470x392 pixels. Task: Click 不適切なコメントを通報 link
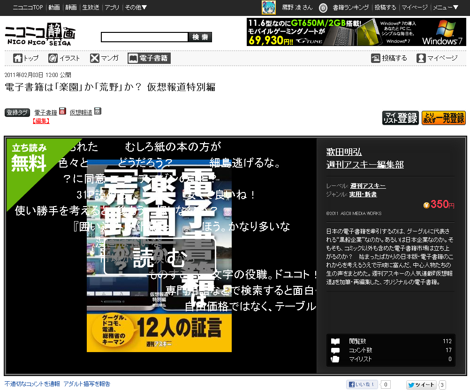click(32, 384)
